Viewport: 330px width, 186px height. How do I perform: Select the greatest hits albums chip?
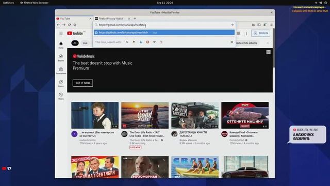(246, 43)
